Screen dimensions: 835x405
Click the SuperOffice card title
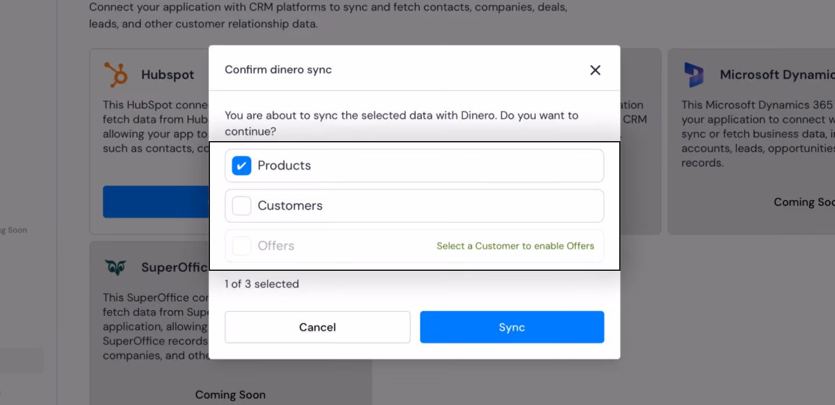(x=175, y=267)
